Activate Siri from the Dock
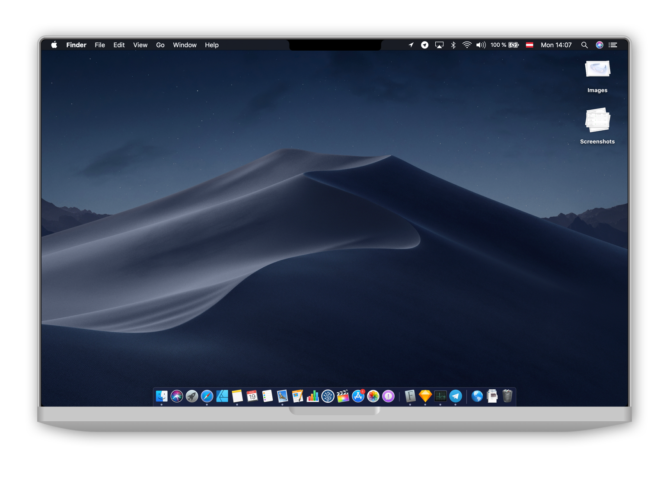670x487 pixels. pyautogui.click(x=176, y=396)
